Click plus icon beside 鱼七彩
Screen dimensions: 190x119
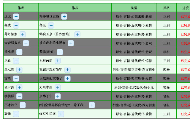[x=19, y=70]
